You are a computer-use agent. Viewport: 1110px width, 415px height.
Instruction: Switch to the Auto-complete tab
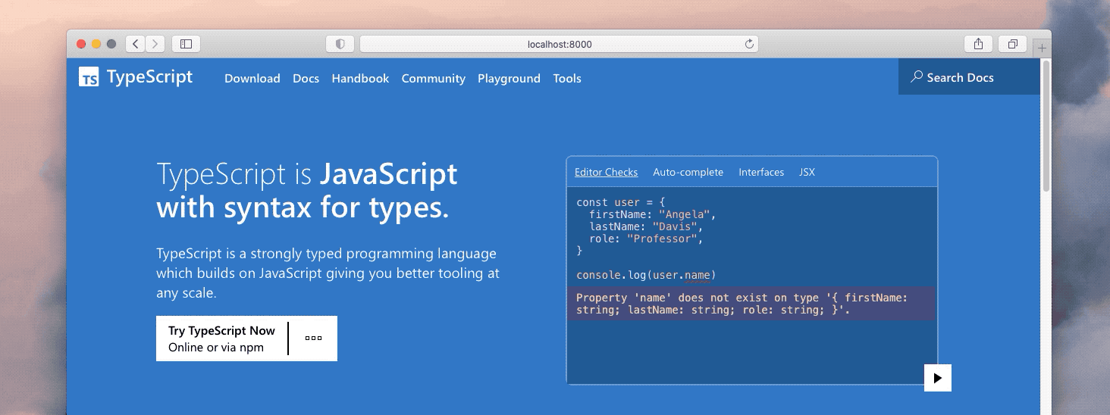[x=688, y=172]
